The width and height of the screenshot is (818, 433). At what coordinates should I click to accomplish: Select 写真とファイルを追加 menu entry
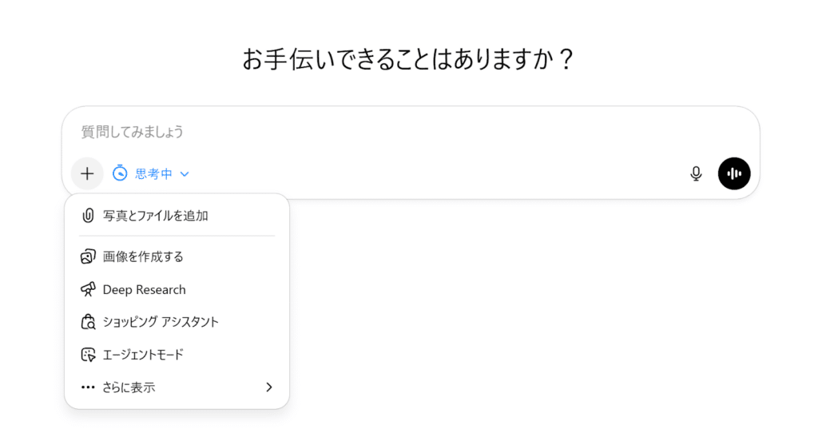pos(156,216)
